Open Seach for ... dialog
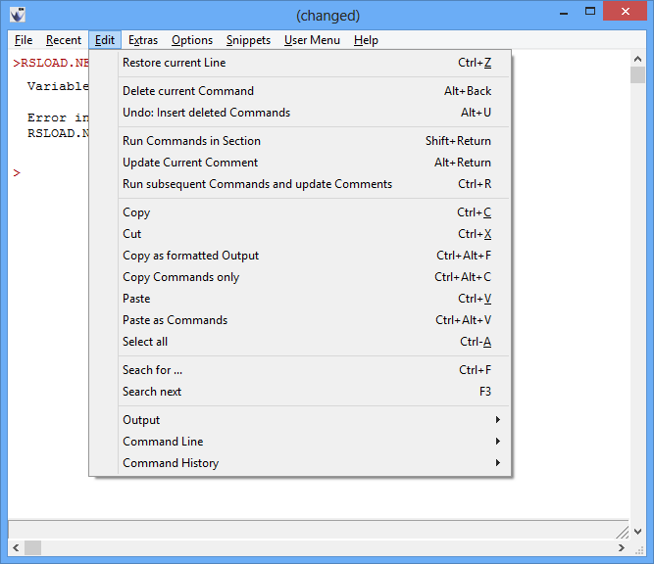654x564 pixels. (x=300, y=370)
